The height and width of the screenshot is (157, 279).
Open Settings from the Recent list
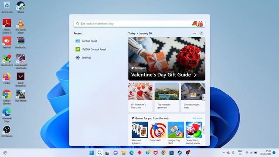(83, 58)
